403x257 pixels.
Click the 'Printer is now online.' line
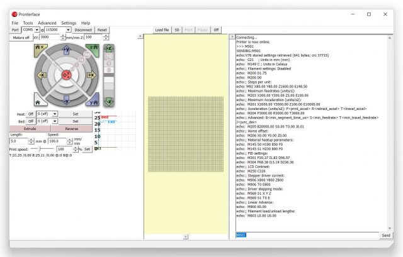click(x=253, y=42)
